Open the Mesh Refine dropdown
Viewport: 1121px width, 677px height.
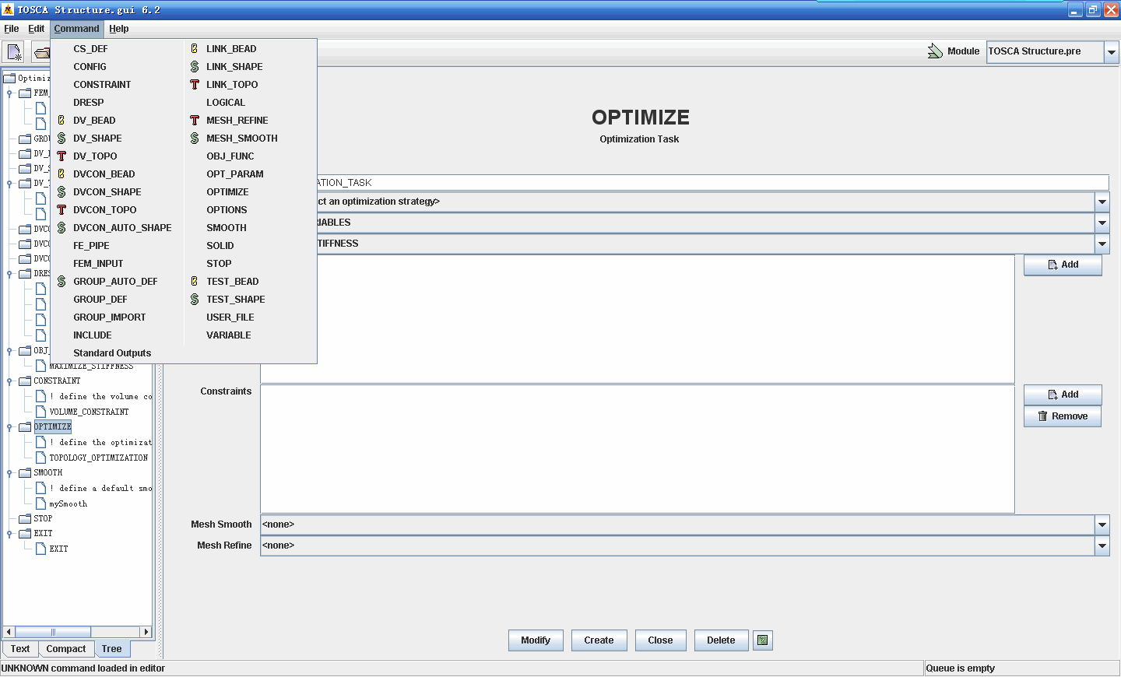click(1102, 545)
